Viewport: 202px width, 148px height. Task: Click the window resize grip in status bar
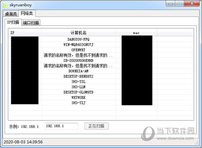pyautogui.click(x=197, y=143)
